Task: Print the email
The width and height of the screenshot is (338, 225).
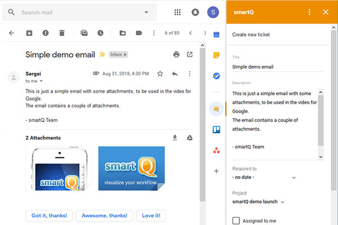Action: pyautogui.click(x=176, y=55)
